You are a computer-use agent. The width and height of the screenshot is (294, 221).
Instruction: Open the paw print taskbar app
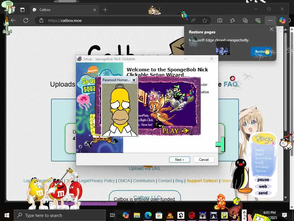(x=181, y=215)
